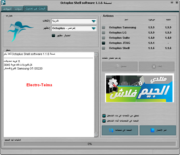Click the log vertical scrollbar track
180x155 pixels.
pyautogui.click(x=96, y=95)
